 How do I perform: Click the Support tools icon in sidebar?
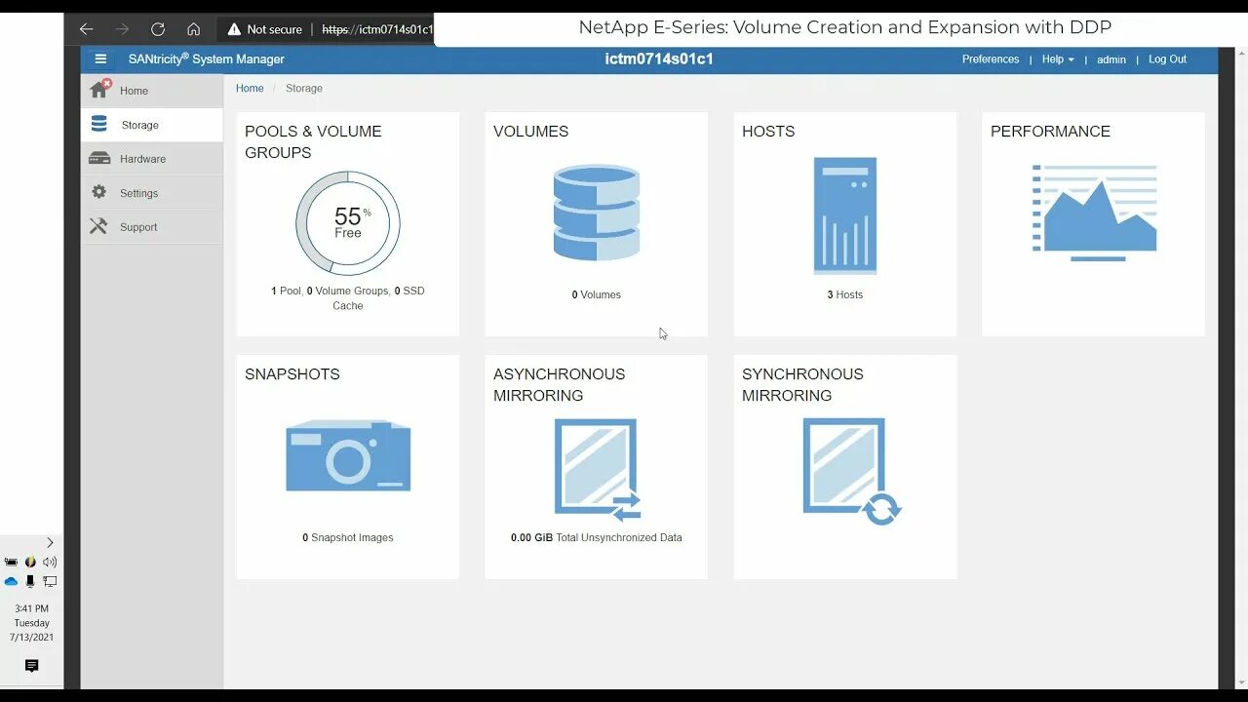click(x=98, y=226)
